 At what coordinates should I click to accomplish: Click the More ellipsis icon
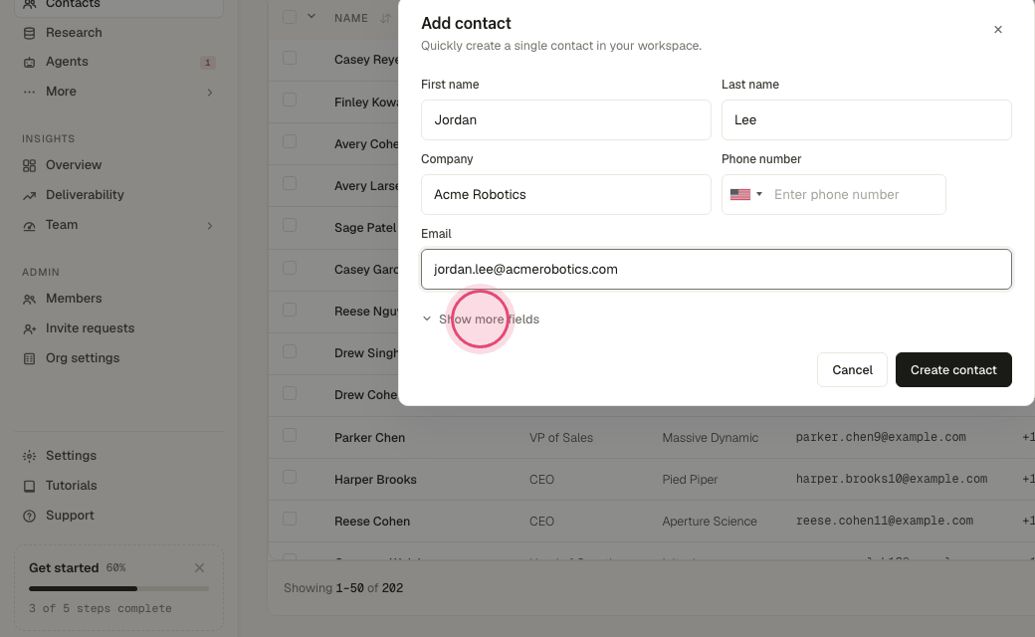point(29,92)
